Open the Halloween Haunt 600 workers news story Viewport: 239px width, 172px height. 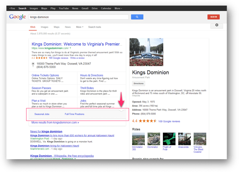point(72,135)
